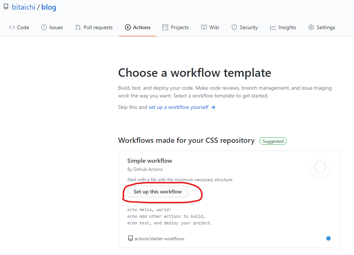Click the Pull requests branch icon

78,27
